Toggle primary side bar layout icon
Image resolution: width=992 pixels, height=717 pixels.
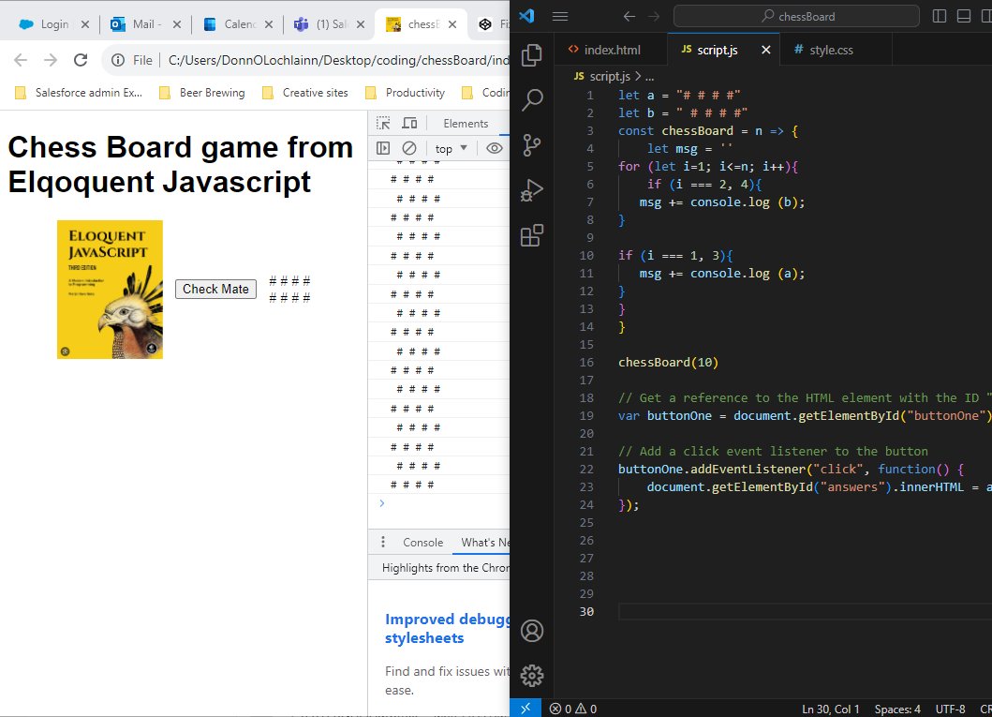pyautogui.click(x=940, y=17)
